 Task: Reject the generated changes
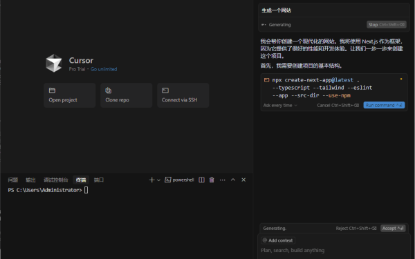pos(356,229)
